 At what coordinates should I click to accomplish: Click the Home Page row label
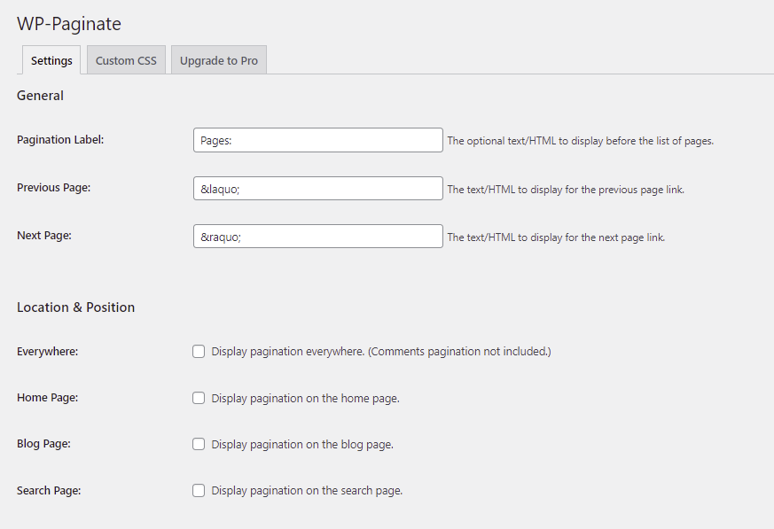(46, 397)
